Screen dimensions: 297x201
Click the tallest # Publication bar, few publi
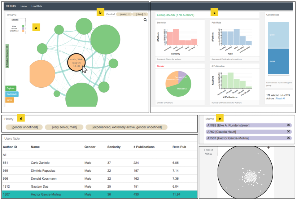[x=231, y=80]
